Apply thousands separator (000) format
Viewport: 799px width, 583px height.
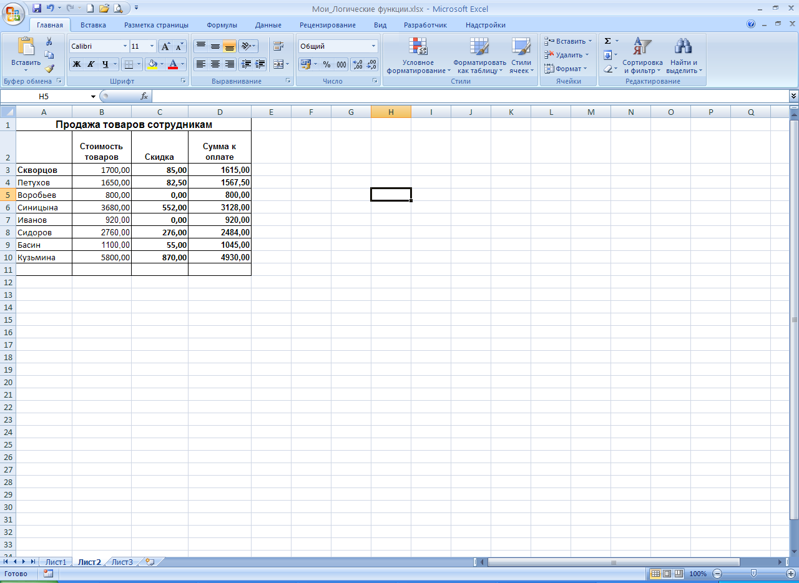click(341, 64)
